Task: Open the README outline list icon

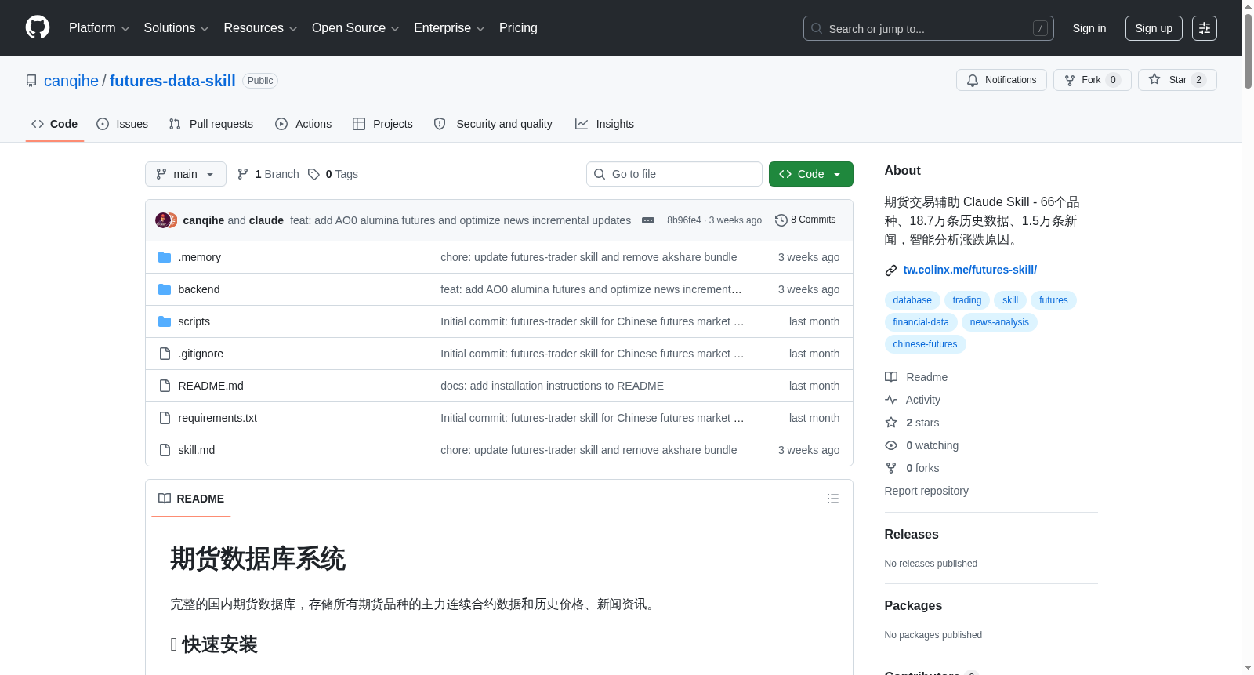Action: (833, 499)
